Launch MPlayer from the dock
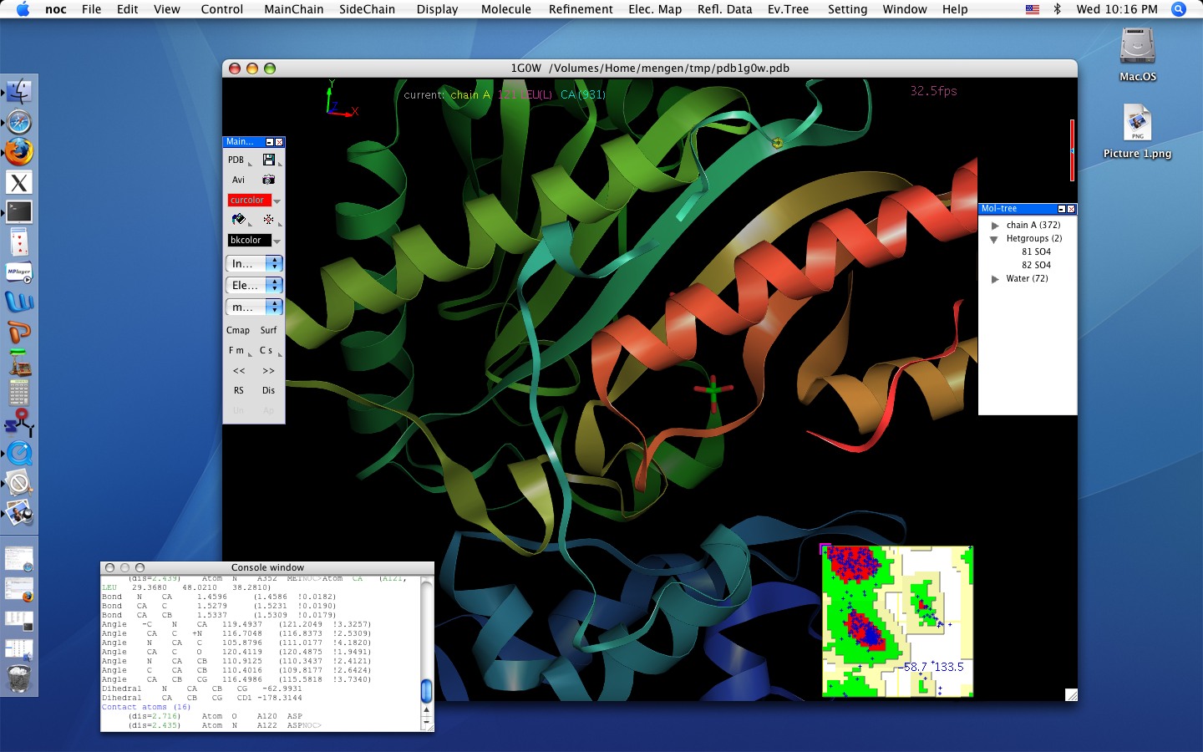The height and width of the screenshot is (752, 1203). pyautogui.click(x=19, y=272)
